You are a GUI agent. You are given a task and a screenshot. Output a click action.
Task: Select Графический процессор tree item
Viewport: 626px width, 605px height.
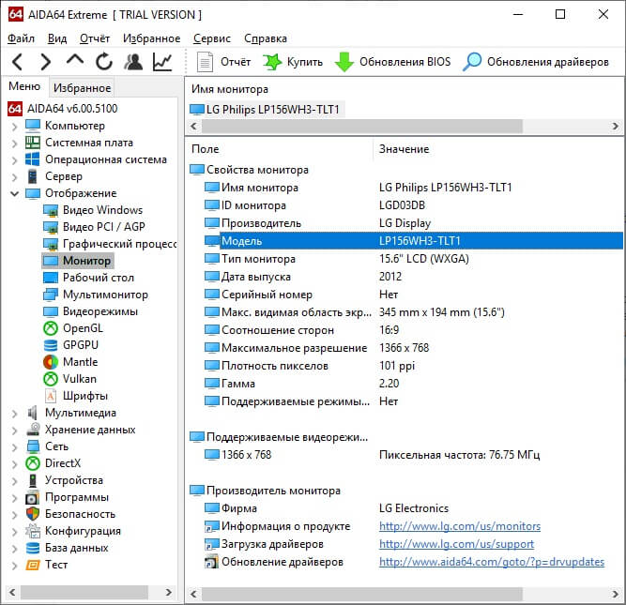click(x=110, y=244)
